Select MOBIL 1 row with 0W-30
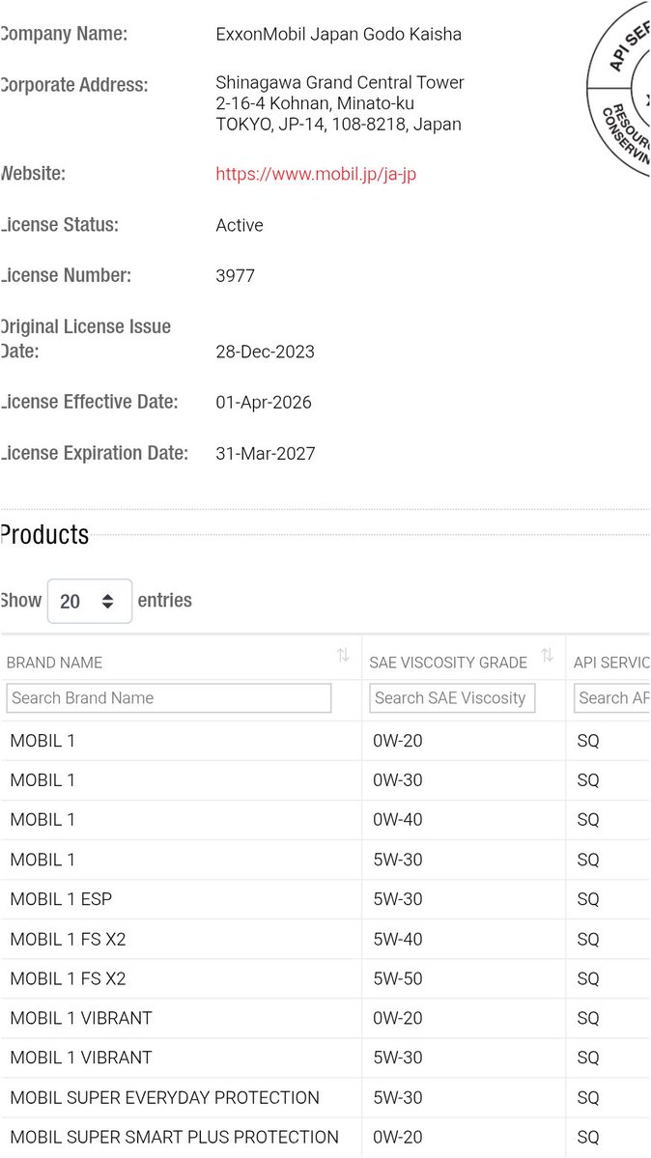651x1158 pixels. pos(325,780)
